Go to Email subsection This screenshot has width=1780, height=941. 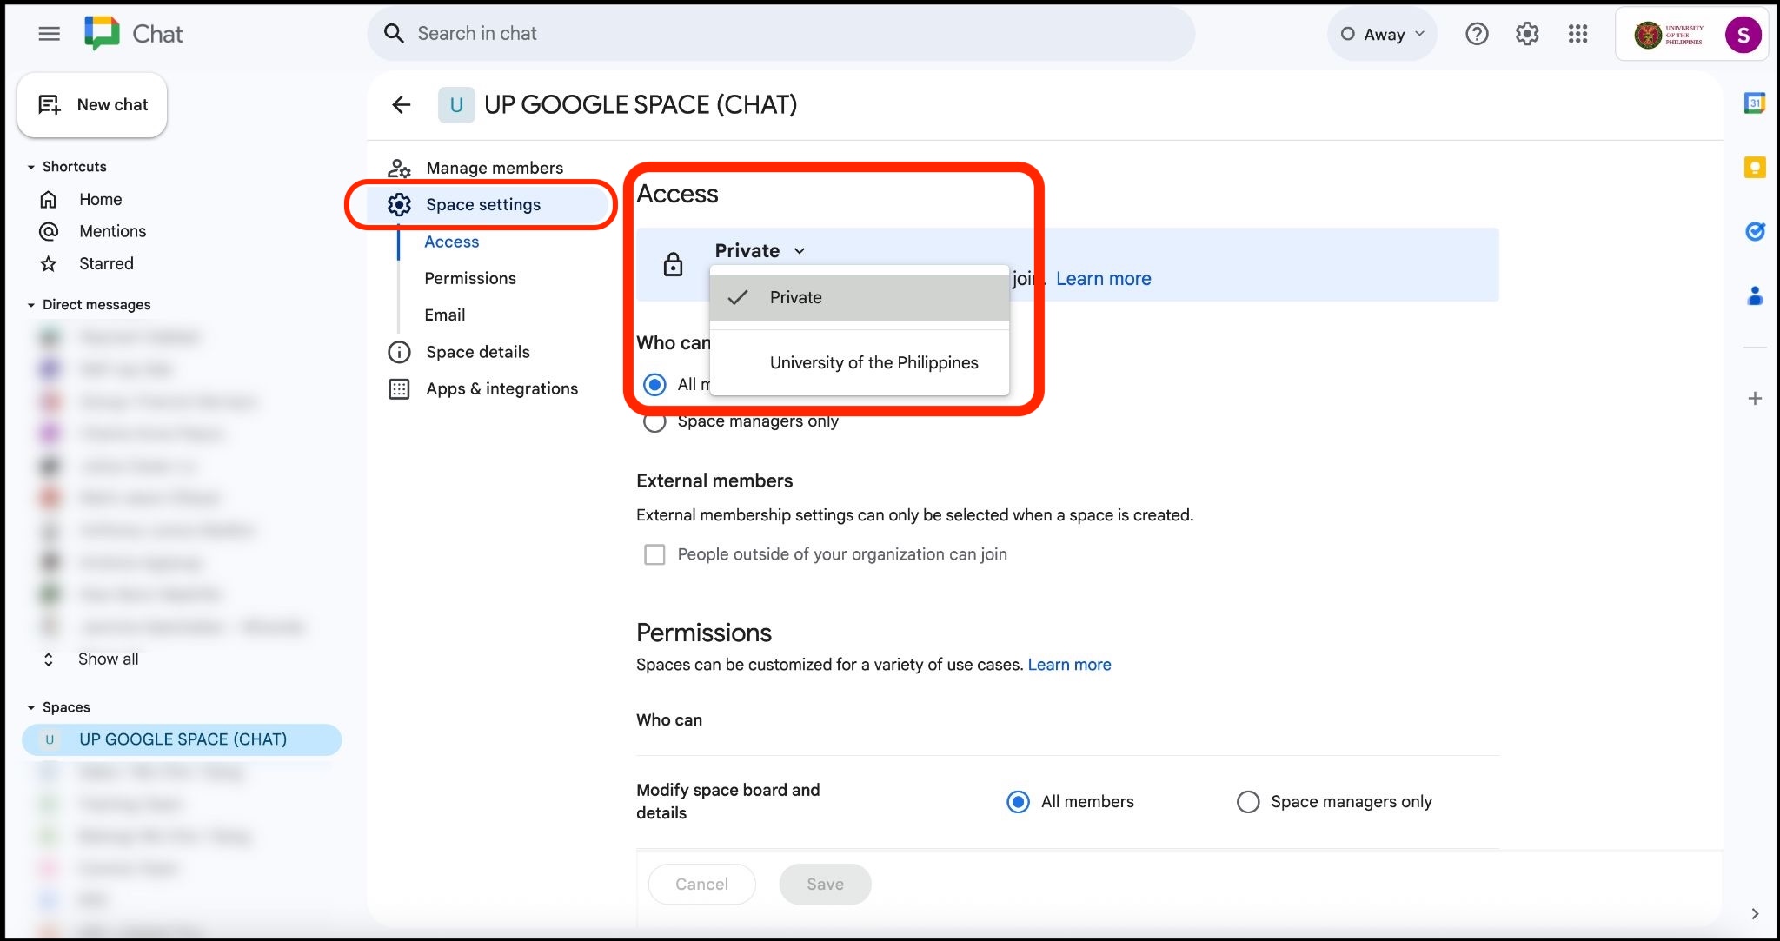pos(445,315)
